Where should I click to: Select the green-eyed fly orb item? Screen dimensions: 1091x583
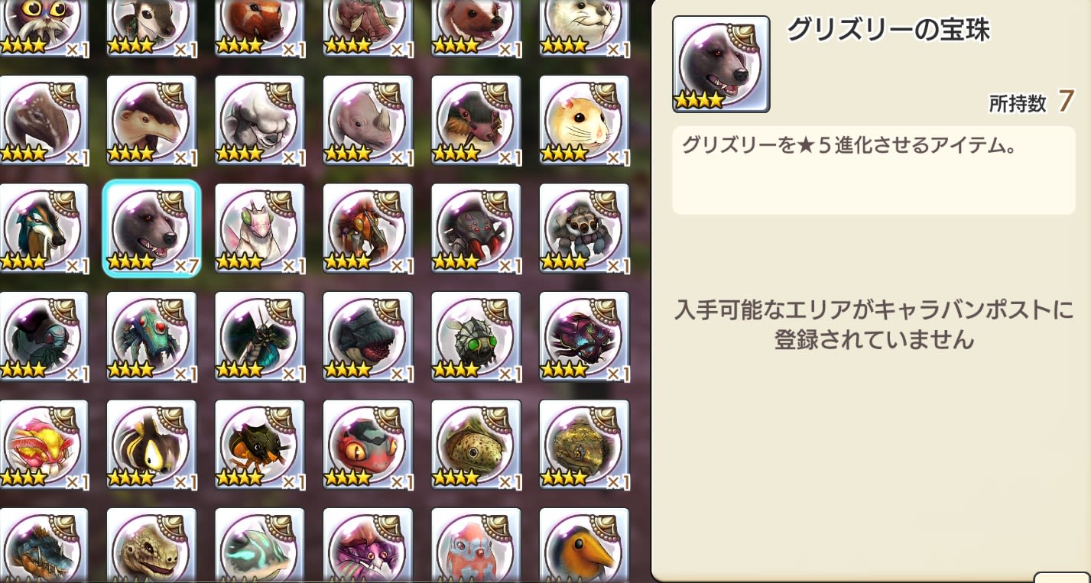click(x=476, y=337)
